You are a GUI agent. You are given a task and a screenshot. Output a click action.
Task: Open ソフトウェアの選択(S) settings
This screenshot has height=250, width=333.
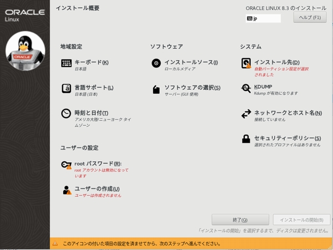coord(193,88)
